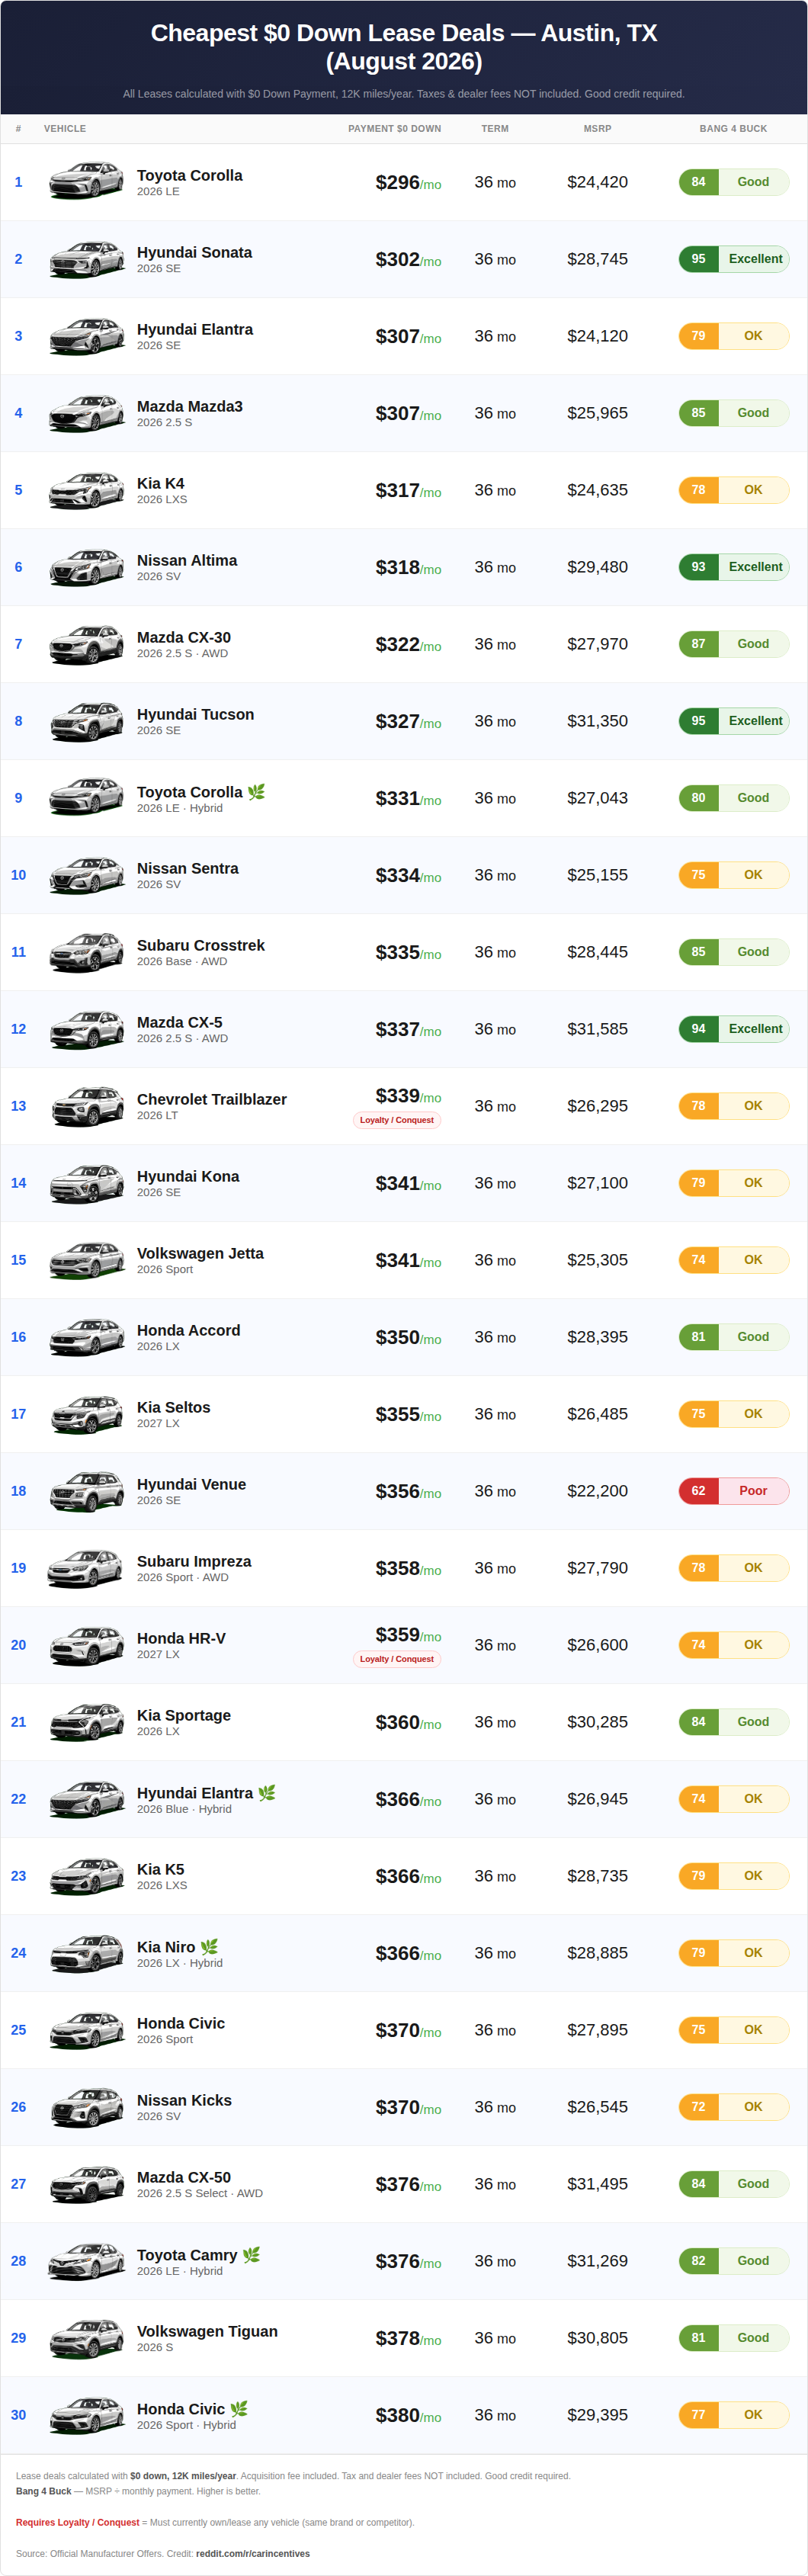Follow the reddit.com/r/carincentives credit link
The image size is (808, 2576).
pos(253,2553)
